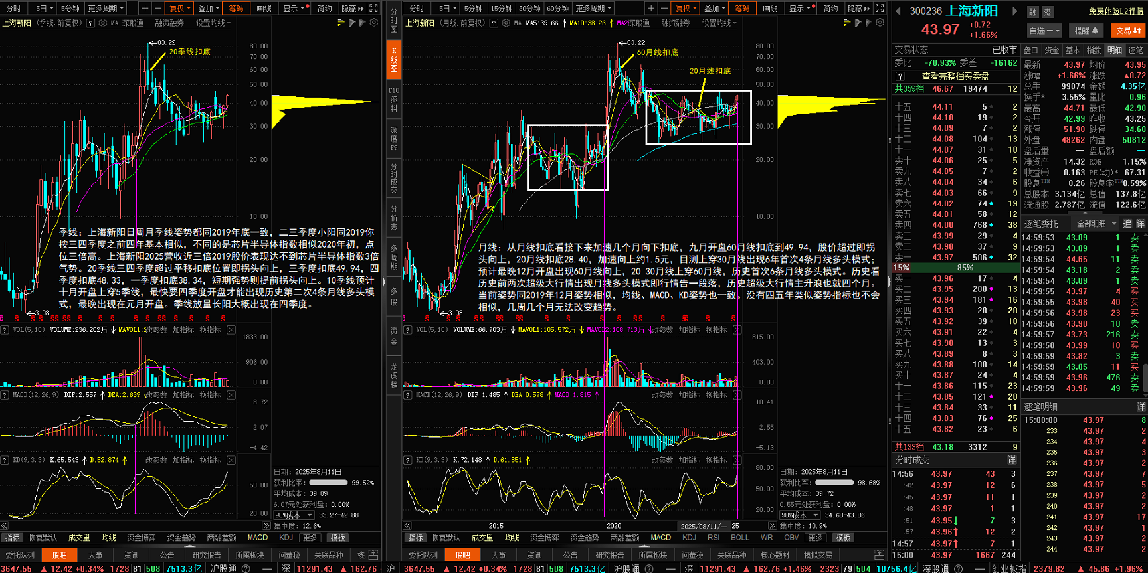This screenshot has width=1148, height=573.
Task: Zoom in left chart with plus icon
Action: [145, 8]
